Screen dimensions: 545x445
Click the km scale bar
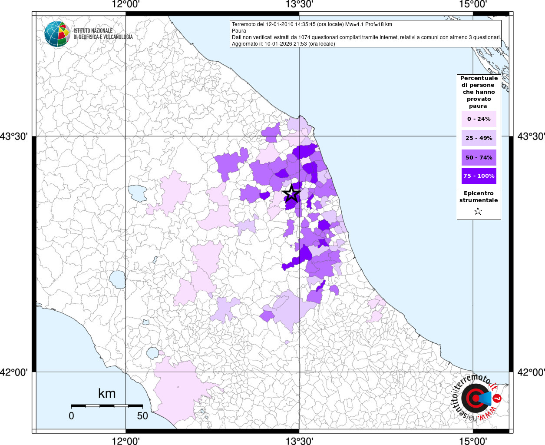[x=107, y=406]
